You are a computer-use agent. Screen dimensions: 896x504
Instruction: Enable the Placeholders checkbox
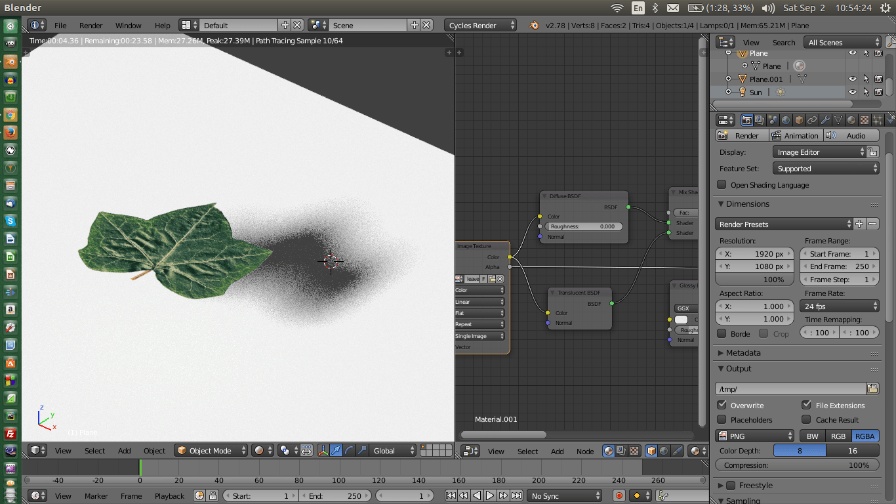[722, 419]
